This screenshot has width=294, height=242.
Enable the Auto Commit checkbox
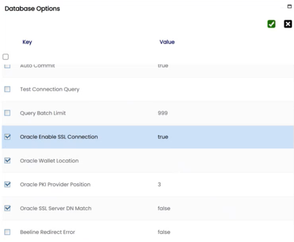[x=7, y=66]
